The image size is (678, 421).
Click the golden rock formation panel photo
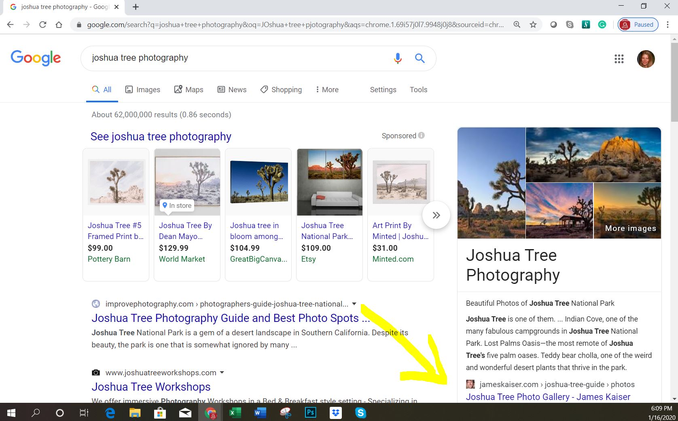(593, 154)
